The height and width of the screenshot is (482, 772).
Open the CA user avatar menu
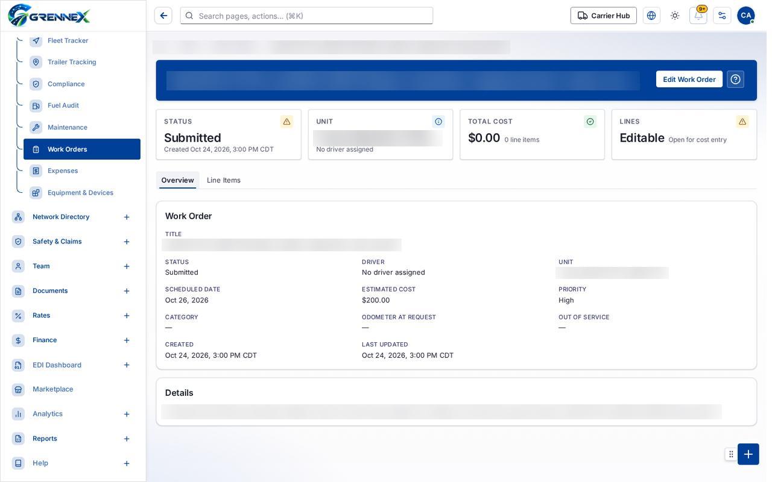click(746, 16)
